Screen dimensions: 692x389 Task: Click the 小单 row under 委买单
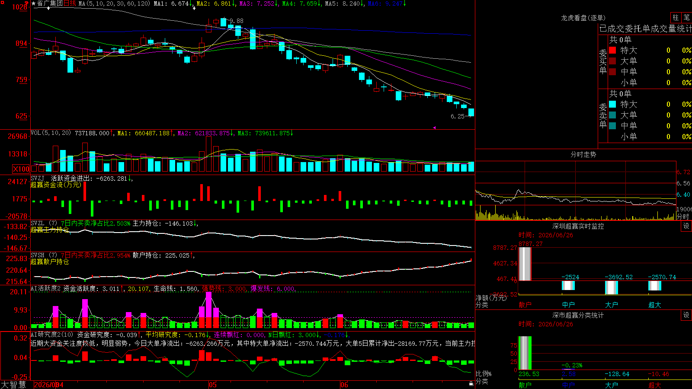point(650,83)
